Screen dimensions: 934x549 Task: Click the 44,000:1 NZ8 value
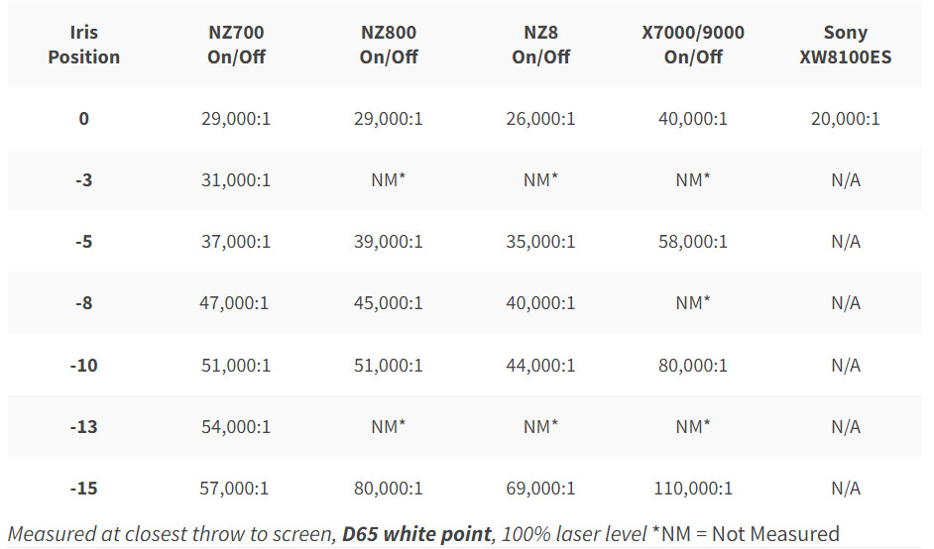(x=541, y=366)
